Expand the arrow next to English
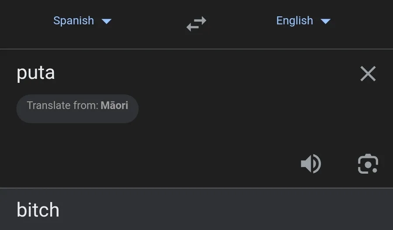The height and width of the screenshot is (230, 393). pos(326,21)
